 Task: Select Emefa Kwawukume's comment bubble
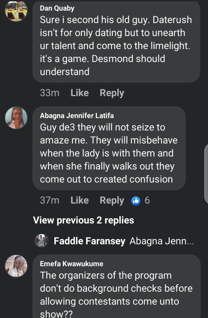pyautogui.click(x=117, y=286)
